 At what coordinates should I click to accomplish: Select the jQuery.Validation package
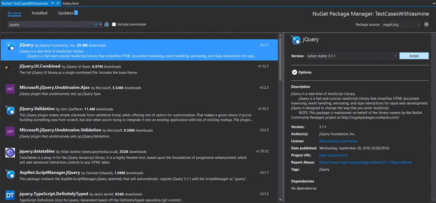point(139,114)
